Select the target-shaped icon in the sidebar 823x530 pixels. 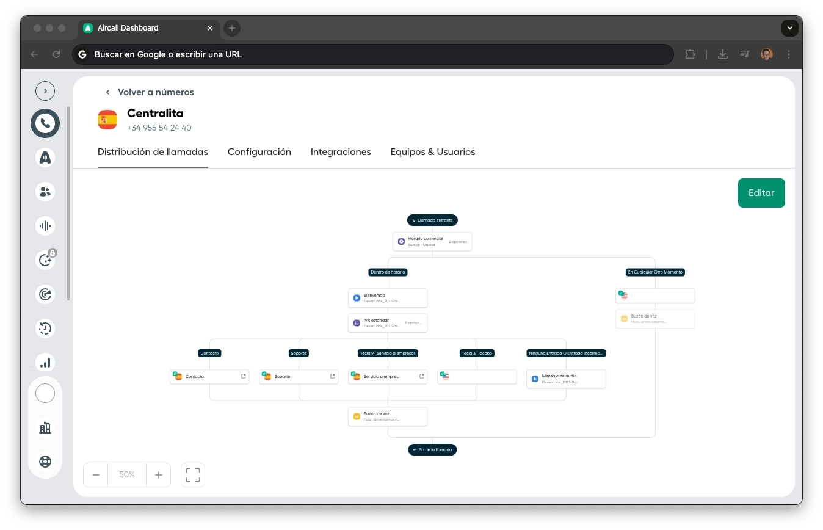(45, 294)
